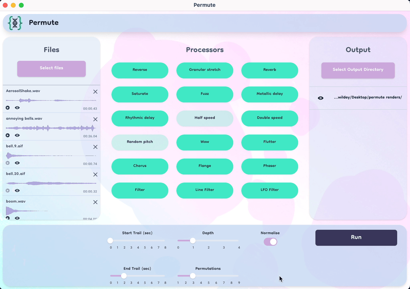Play bell.20.aif preview
Image resolution: width=410 pixels, height=289 pixels.
pos(8,191)
